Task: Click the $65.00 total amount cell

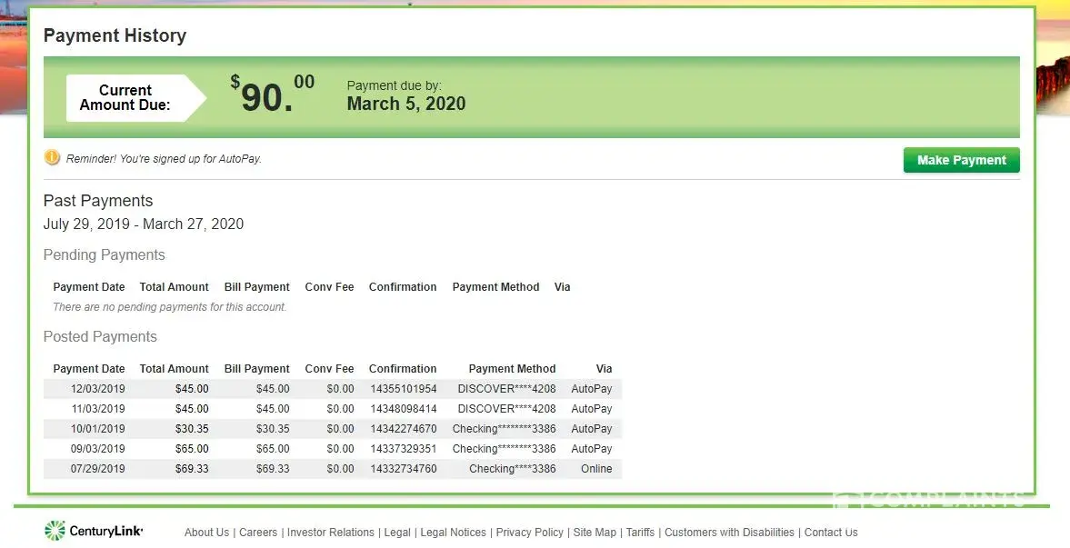Action: (192, 448)
